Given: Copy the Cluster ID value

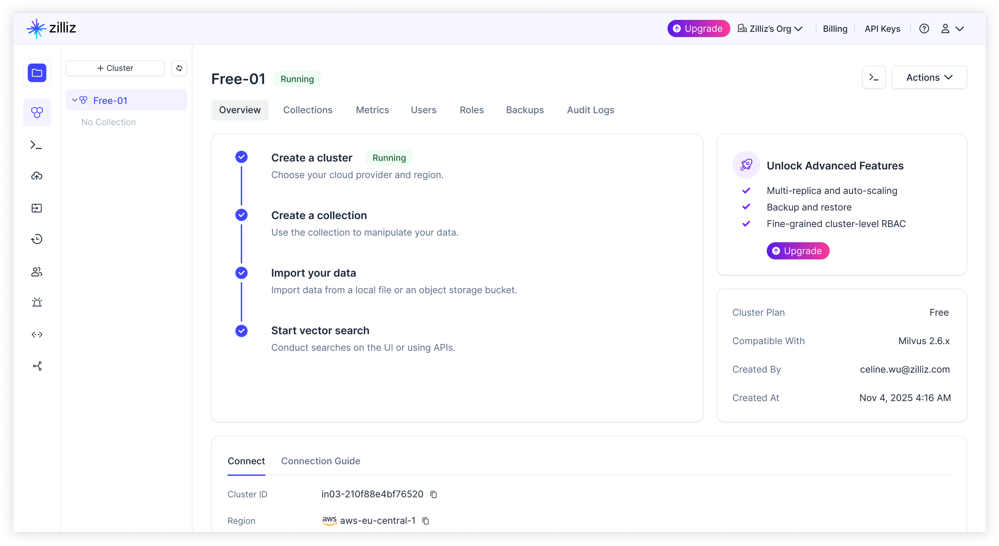Looking at the screenshot, I should pos(434,494).
